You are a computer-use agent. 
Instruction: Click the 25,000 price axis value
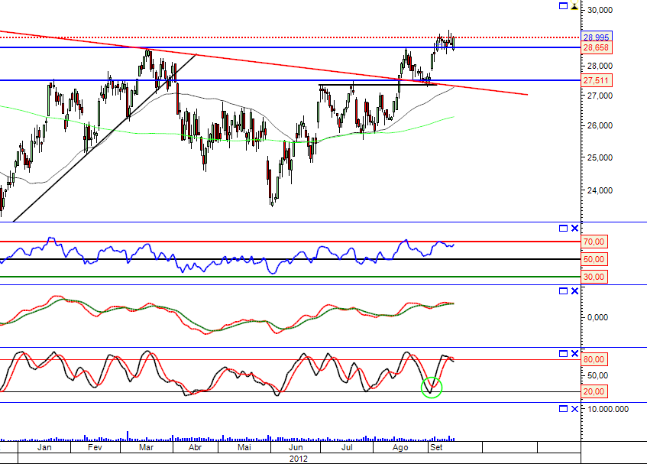click(x=600, y=157)
